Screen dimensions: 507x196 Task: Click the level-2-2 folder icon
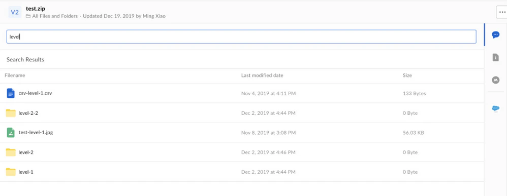point(11,113)
